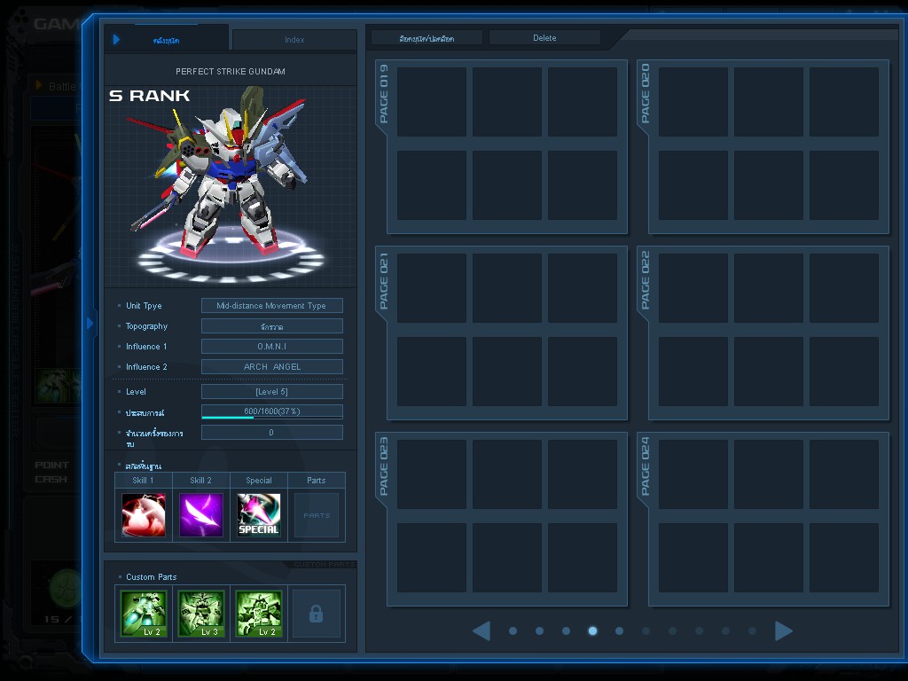The image size is (908, 681).
Task: Open the Special attack skill icon
Action: point(259,515)
